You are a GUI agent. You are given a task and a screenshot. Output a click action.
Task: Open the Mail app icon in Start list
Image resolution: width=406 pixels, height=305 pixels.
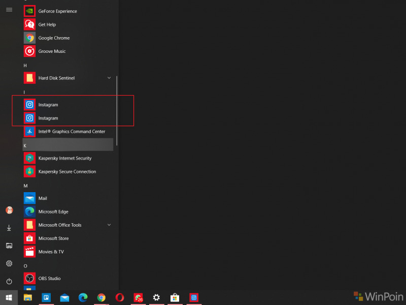coord(29,198)
